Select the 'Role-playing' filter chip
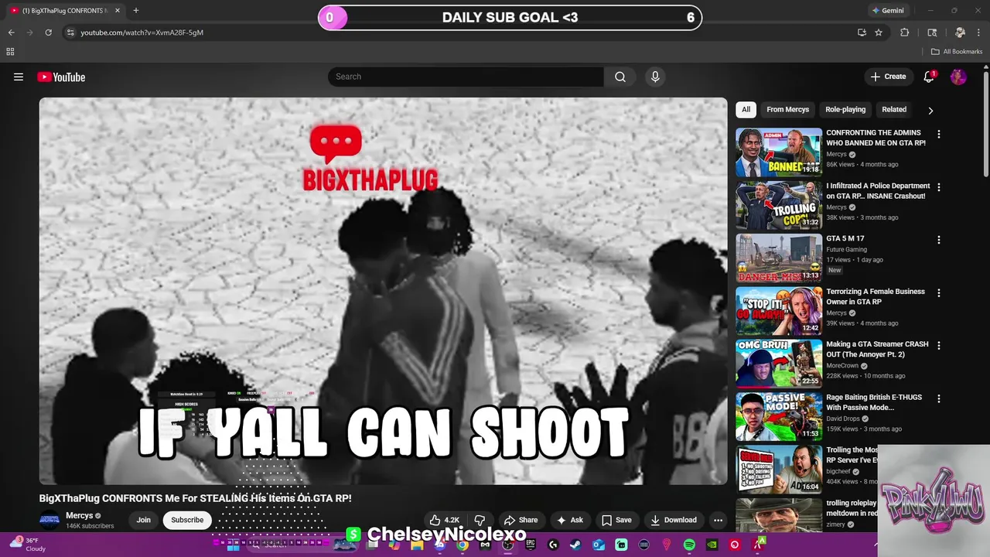 click(845, 109)
